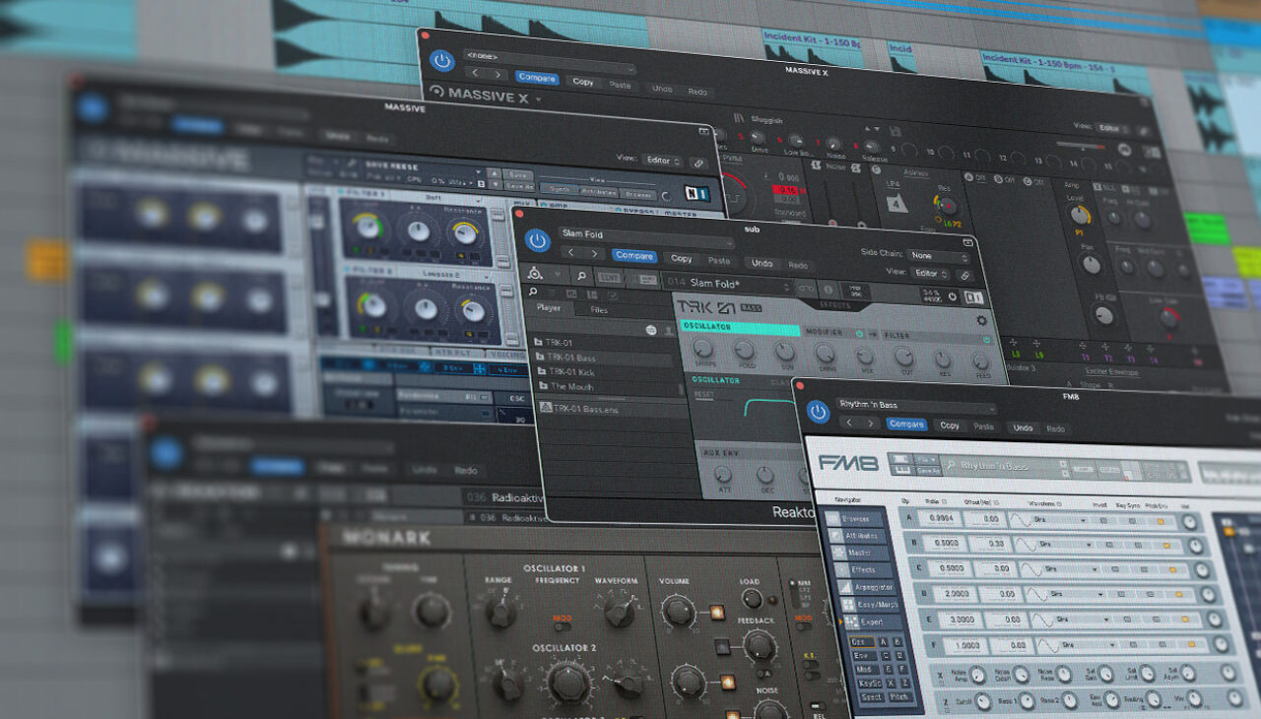Viewport: 1261px width, 719px height.
Task: Click the Easy/Morph icon in FM8 Navigator
Action: 848,605
